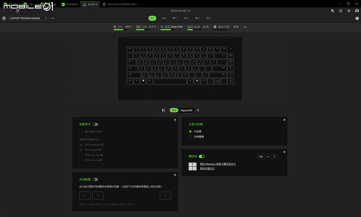Click the A key pair box
Screen dimensions: 361x217
85,195
